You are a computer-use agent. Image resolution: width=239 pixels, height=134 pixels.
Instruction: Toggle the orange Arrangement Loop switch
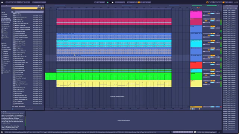(x=139, y=3)
